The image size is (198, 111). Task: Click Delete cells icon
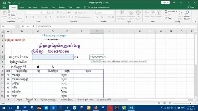click(153, 13)
